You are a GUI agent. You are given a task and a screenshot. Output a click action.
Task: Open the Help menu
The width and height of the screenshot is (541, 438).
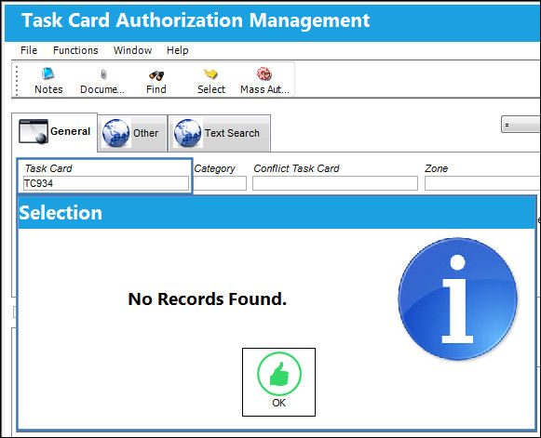point(177,50)
